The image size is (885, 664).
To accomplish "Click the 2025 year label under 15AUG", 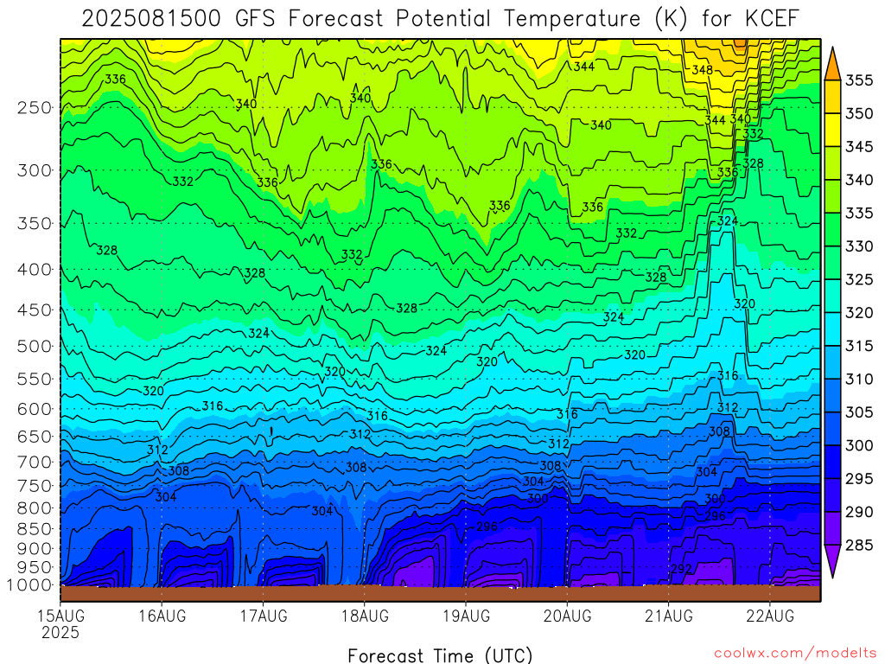I will 60,632.
